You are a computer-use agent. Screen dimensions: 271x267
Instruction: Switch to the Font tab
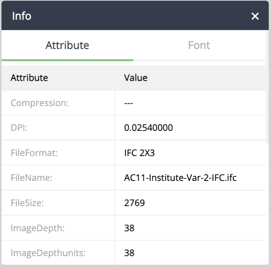click(199, 46)
